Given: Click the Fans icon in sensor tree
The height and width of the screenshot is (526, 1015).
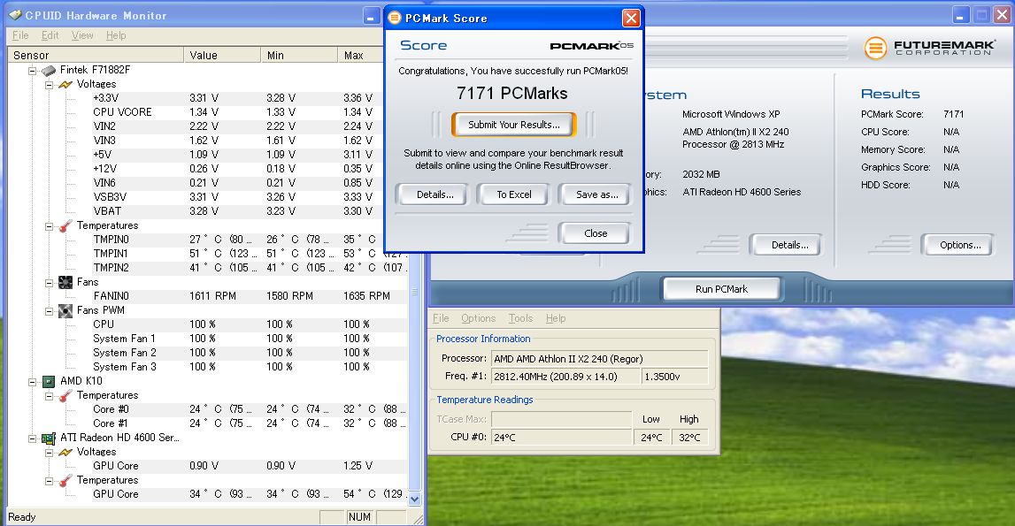Looking at the screenshot, I should point(65,282).
